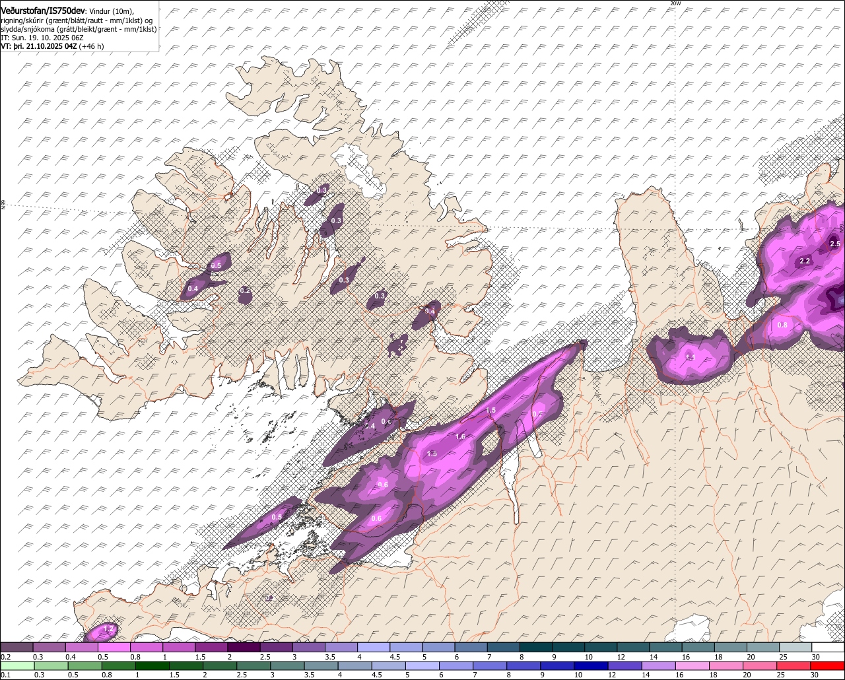Click the bright pink 0.5 swatch in top legend row
Viewport: 845px width, 680px height.
coord(114,647)
